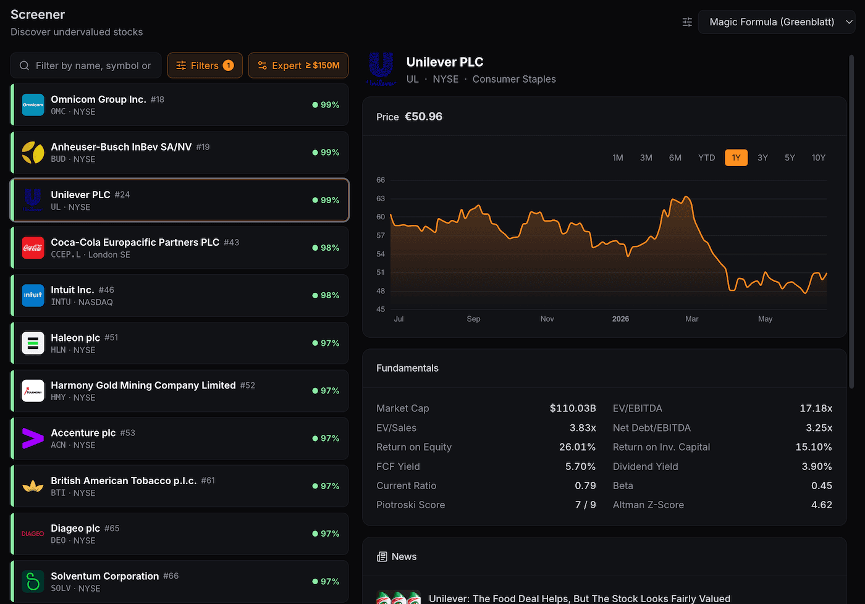Open the Solventum Corporation #66 row
The height and width of the screenshot is (604, 865).
(180, 581)
